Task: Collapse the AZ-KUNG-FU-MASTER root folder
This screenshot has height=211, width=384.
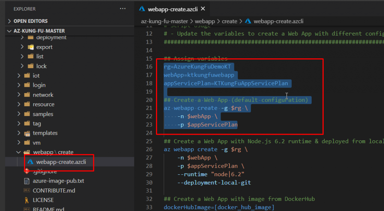Action: pos(9,31)
